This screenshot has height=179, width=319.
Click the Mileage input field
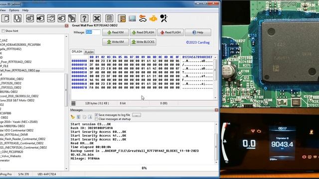93,32
